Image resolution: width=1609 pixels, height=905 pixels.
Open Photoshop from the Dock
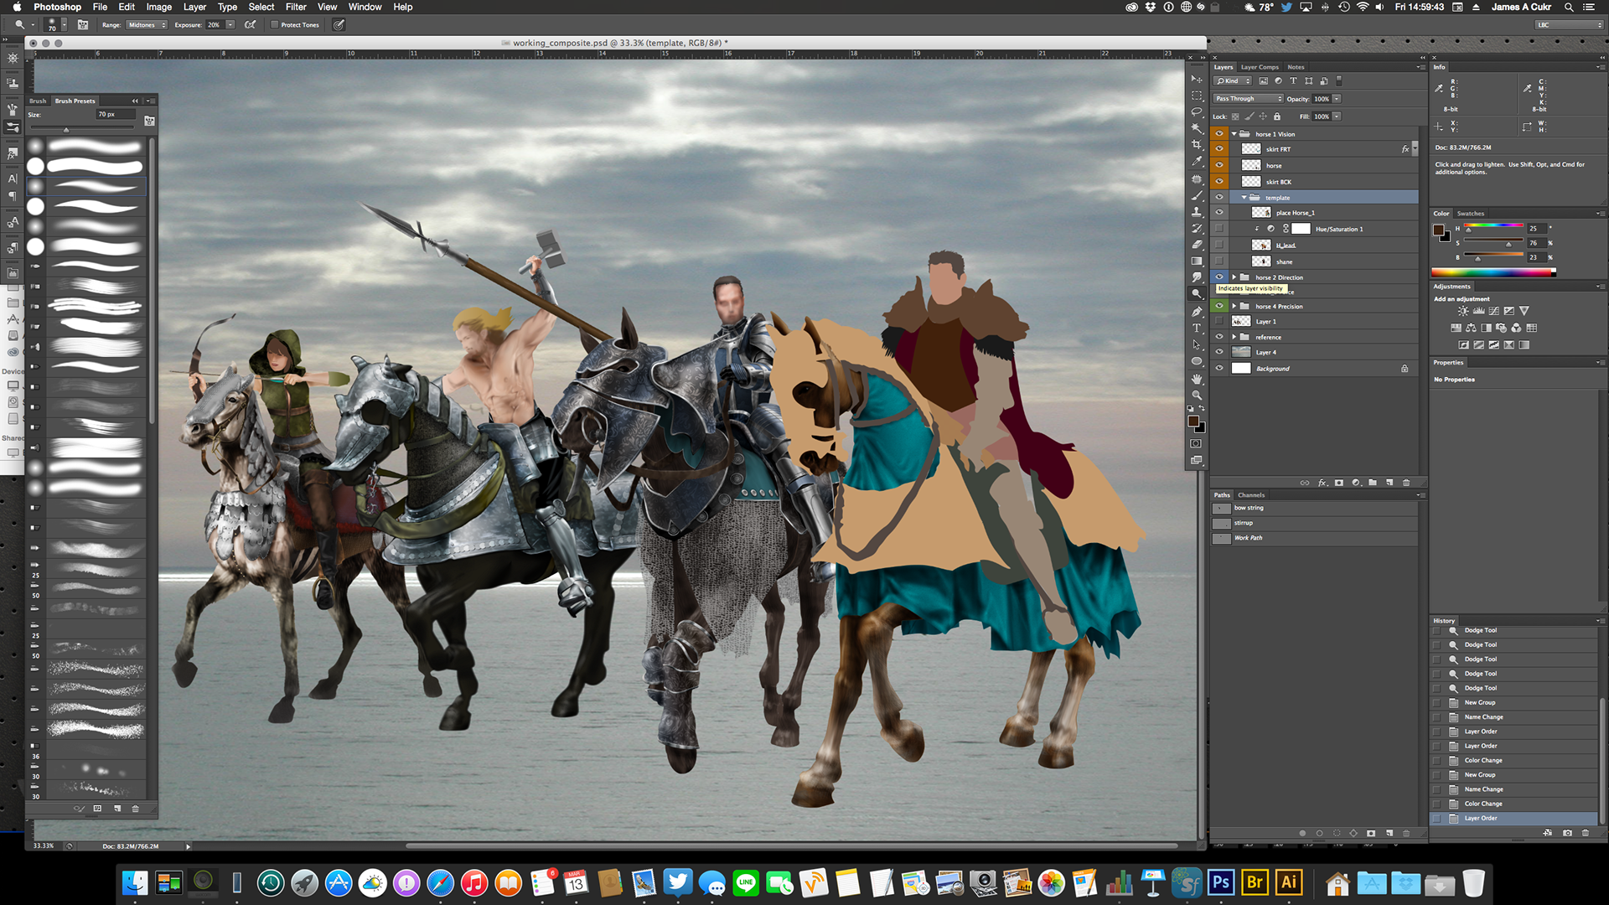pyautogui.click(x=1221, y=882)
